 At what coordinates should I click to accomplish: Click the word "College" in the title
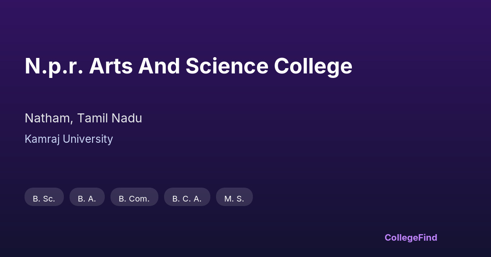click(x=313, y=66)
